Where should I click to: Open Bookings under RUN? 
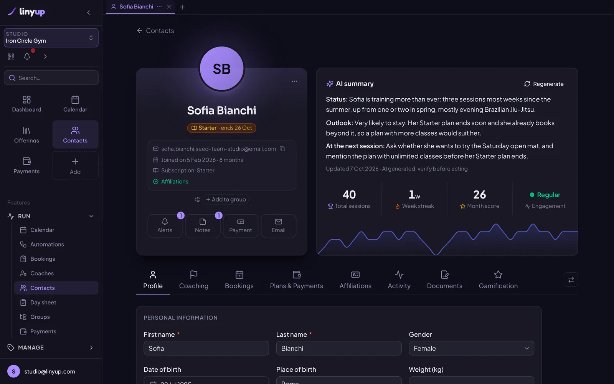pyautogui.click(x=56, y=259)
